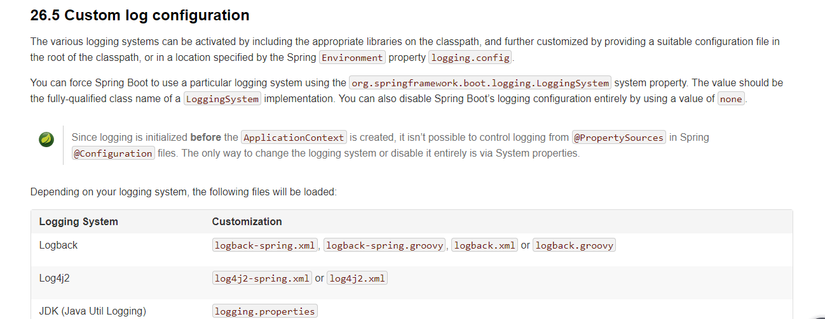Click the 'Logging System' column header
The height and width of the screenshot is (319, 825).
(x=79, y=221)
